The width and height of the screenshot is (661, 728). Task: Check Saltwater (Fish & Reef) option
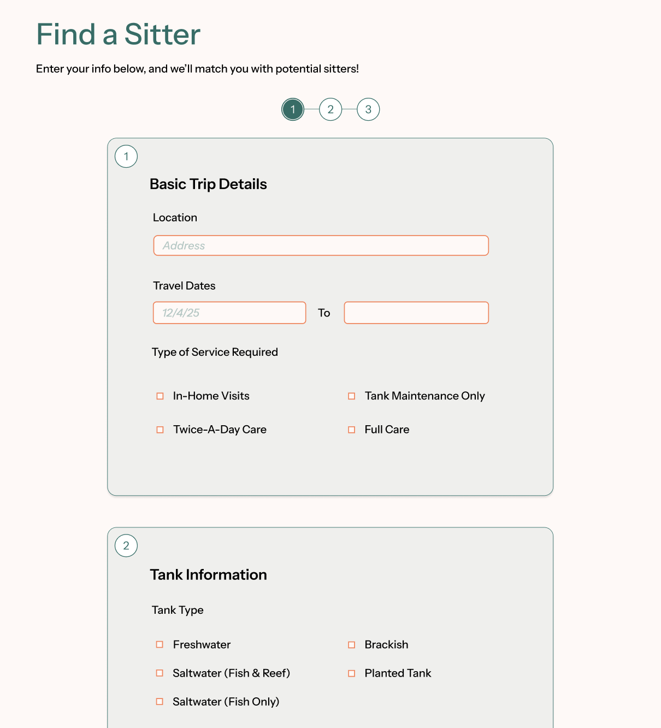(x=160, y=673)
